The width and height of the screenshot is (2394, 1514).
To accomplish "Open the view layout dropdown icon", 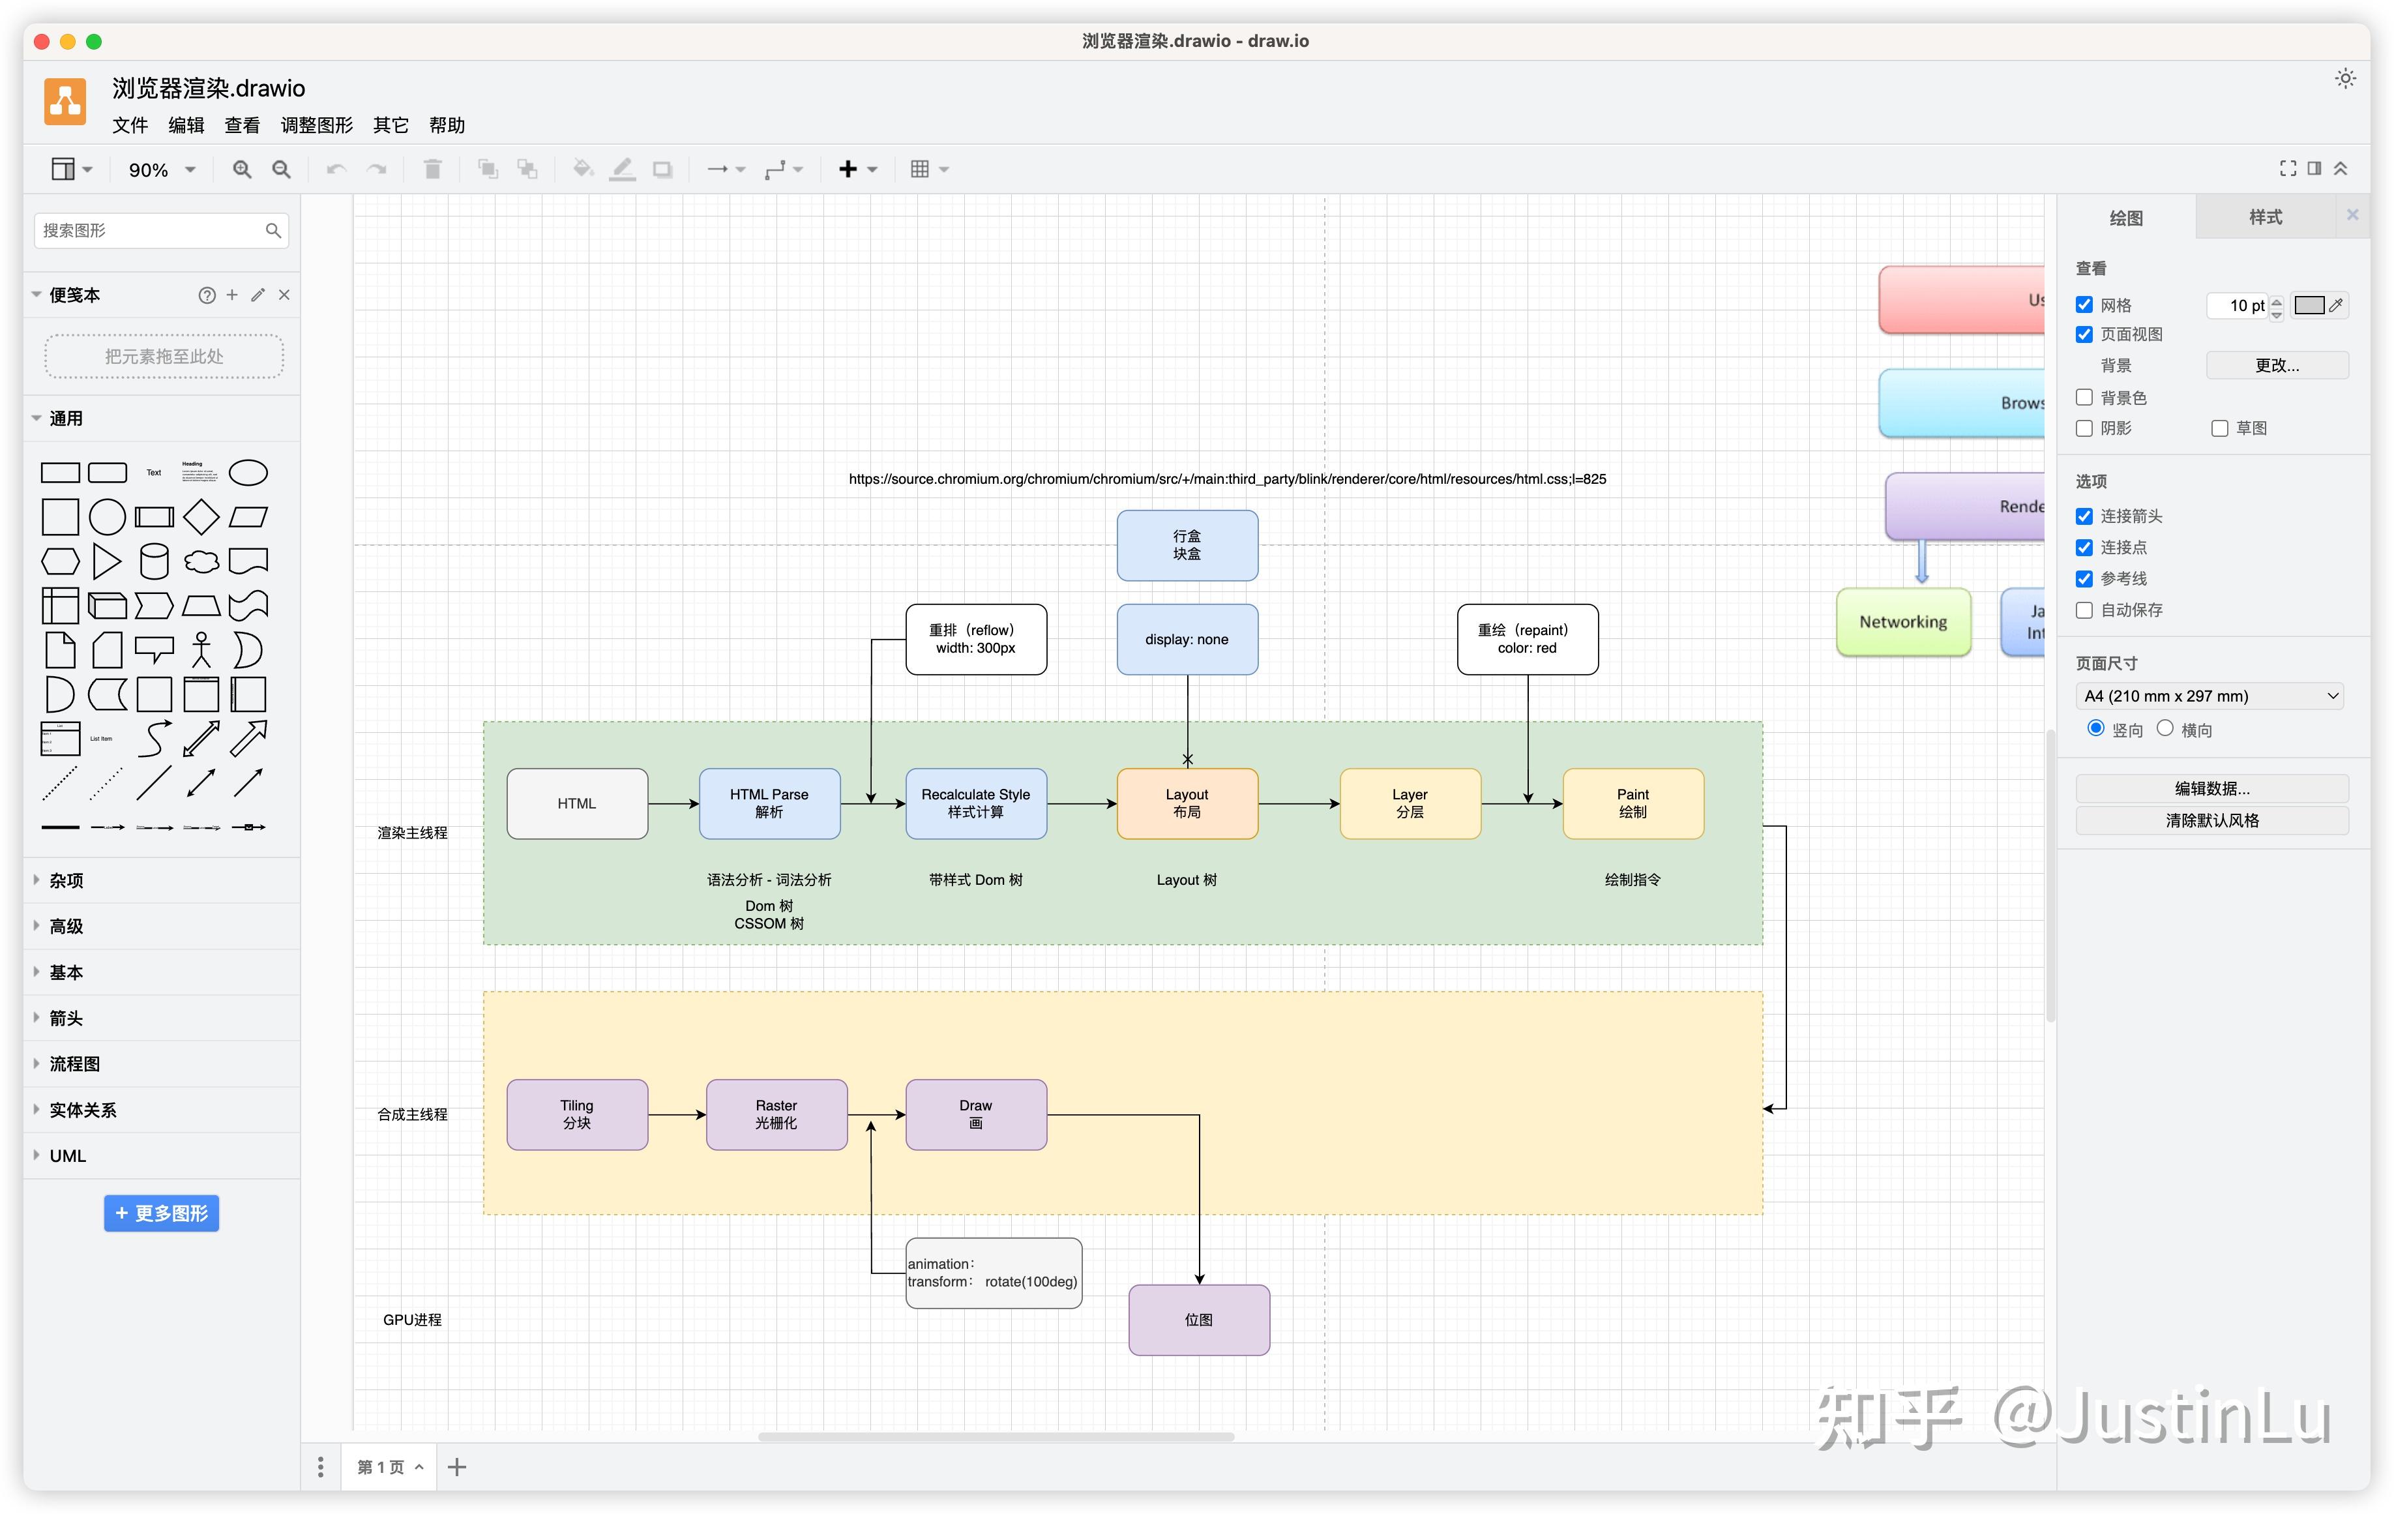I will tap(72, 169).
